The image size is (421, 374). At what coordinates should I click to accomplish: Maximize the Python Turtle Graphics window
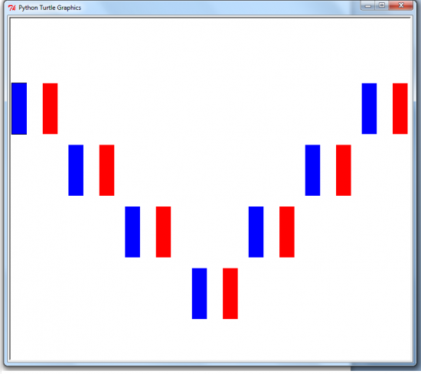pos(382,5)
